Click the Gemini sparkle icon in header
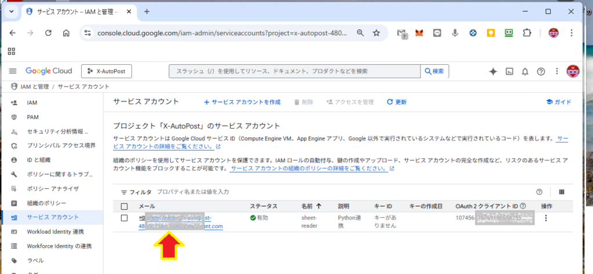The image size is (593, 274). pos(493,71)
